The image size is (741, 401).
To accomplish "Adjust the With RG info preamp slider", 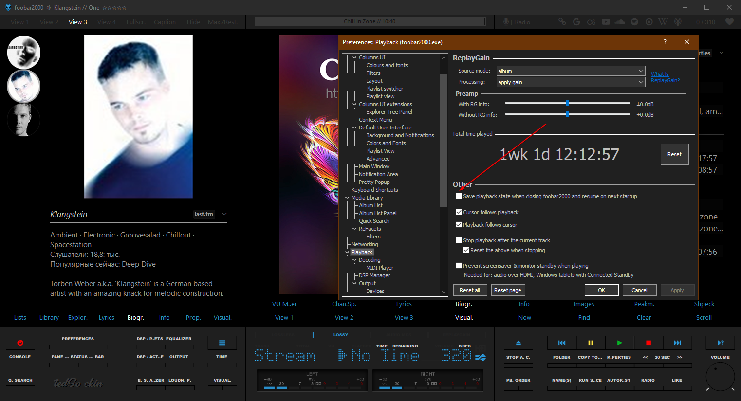I will [x=568, y=103].
